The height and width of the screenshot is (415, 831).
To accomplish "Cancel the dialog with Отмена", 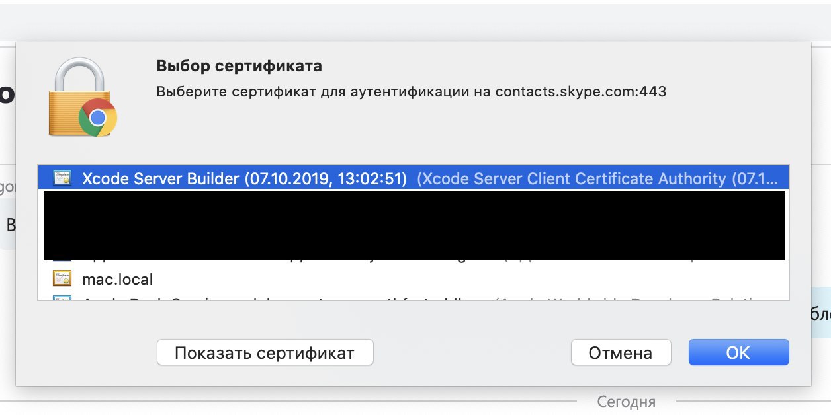I will (621, 353).
